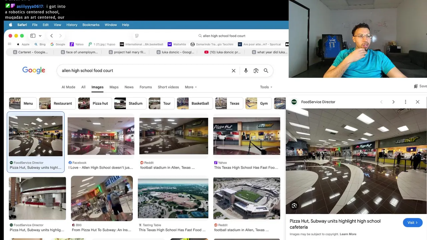427x240 pixels.
Task: Open the View menu
Action: 57,25
